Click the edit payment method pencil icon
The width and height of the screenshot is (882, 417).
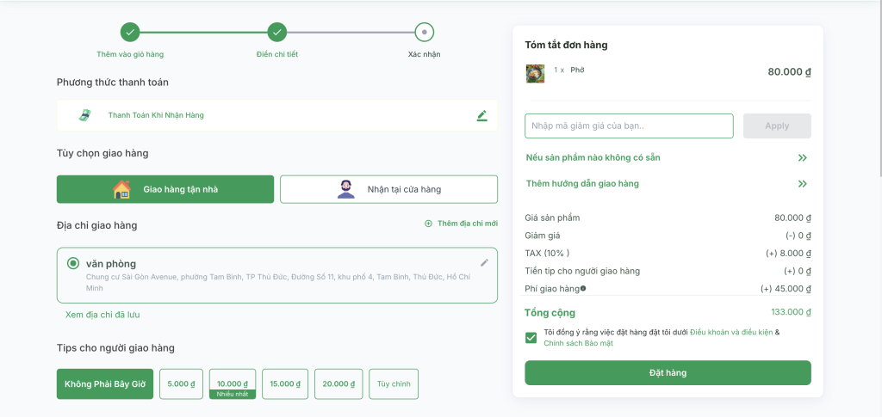click(482, 115)
